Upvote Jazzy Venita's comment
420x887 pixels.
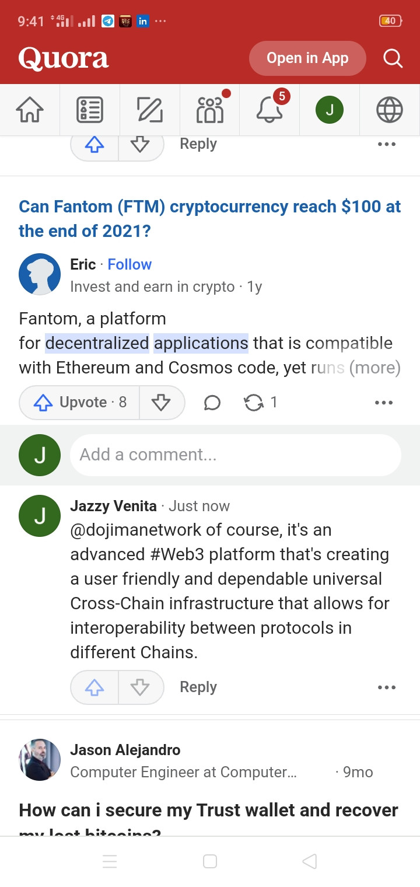point(94,687)
